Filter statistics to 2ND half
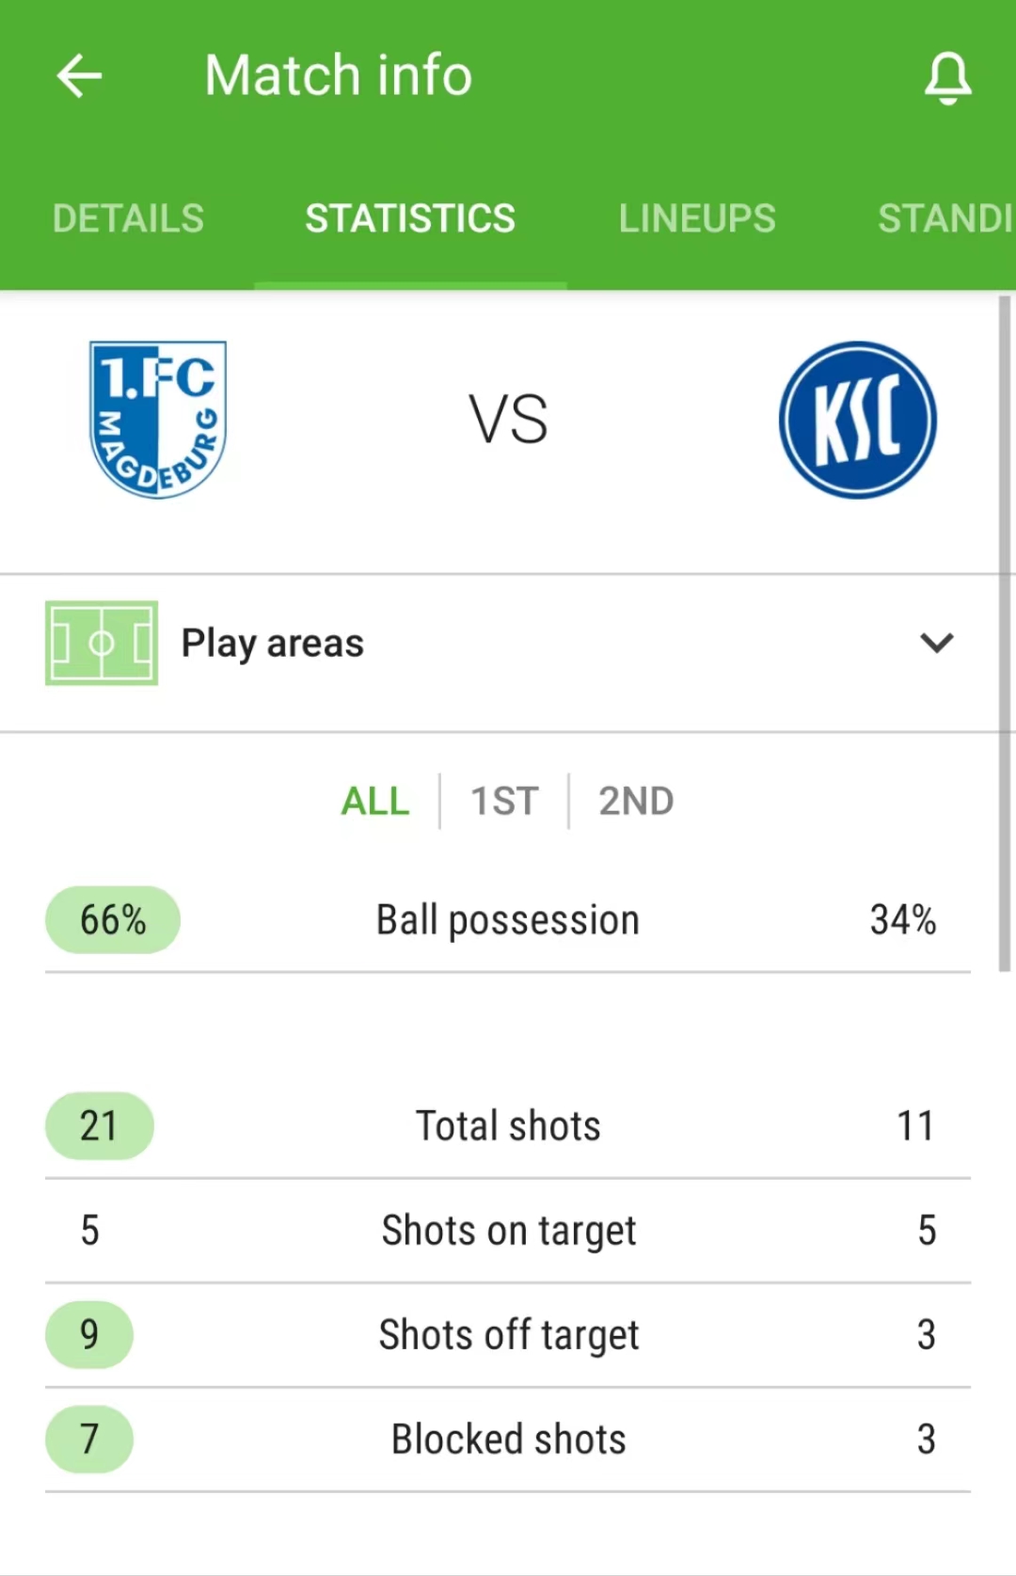1016x1576 pixels. pyautogui.click(x=636, y=802)
